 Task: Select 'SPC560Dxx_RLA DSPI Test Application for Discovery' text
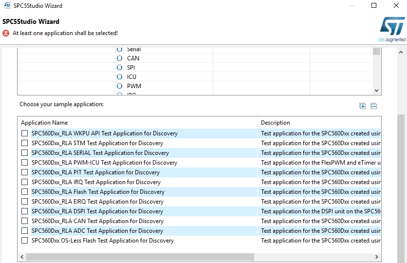97,211
